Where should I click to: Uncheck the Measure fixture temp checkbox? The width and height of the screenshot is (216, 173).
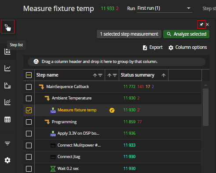tap(29, 110)
